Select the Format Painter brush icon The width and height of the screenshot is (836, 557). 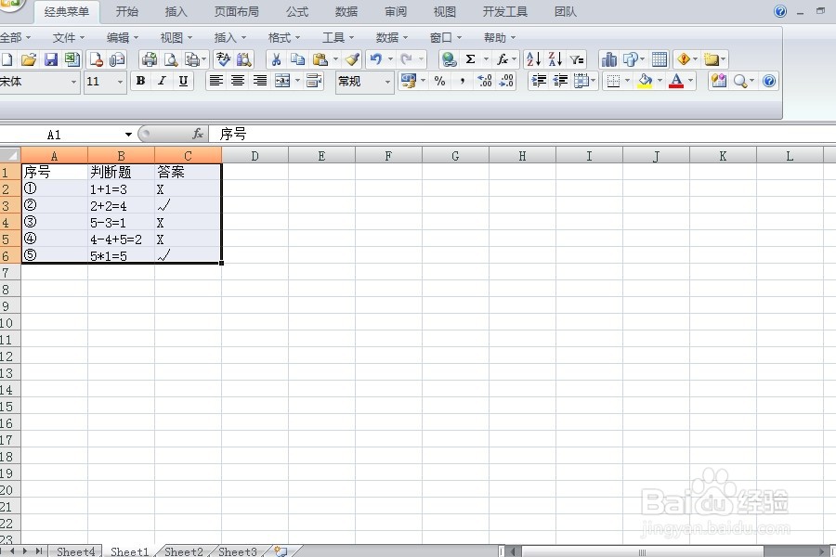click(x=352, y=59)
